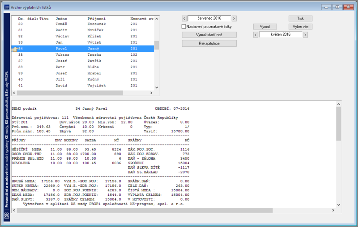Viewport: 358px width, 227px height.
Task: Go to month after květen 2016
Action: coord(305,35)
